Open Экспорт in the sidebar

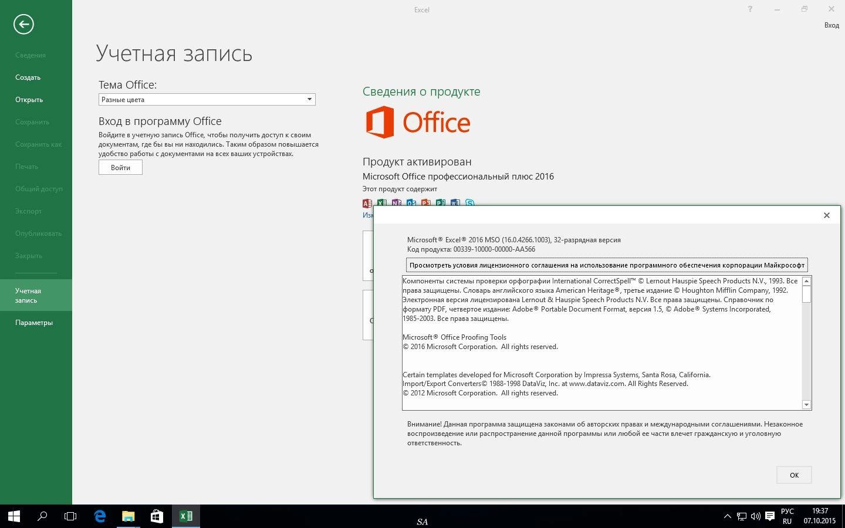pyautogui.click(x=28, y=211)
